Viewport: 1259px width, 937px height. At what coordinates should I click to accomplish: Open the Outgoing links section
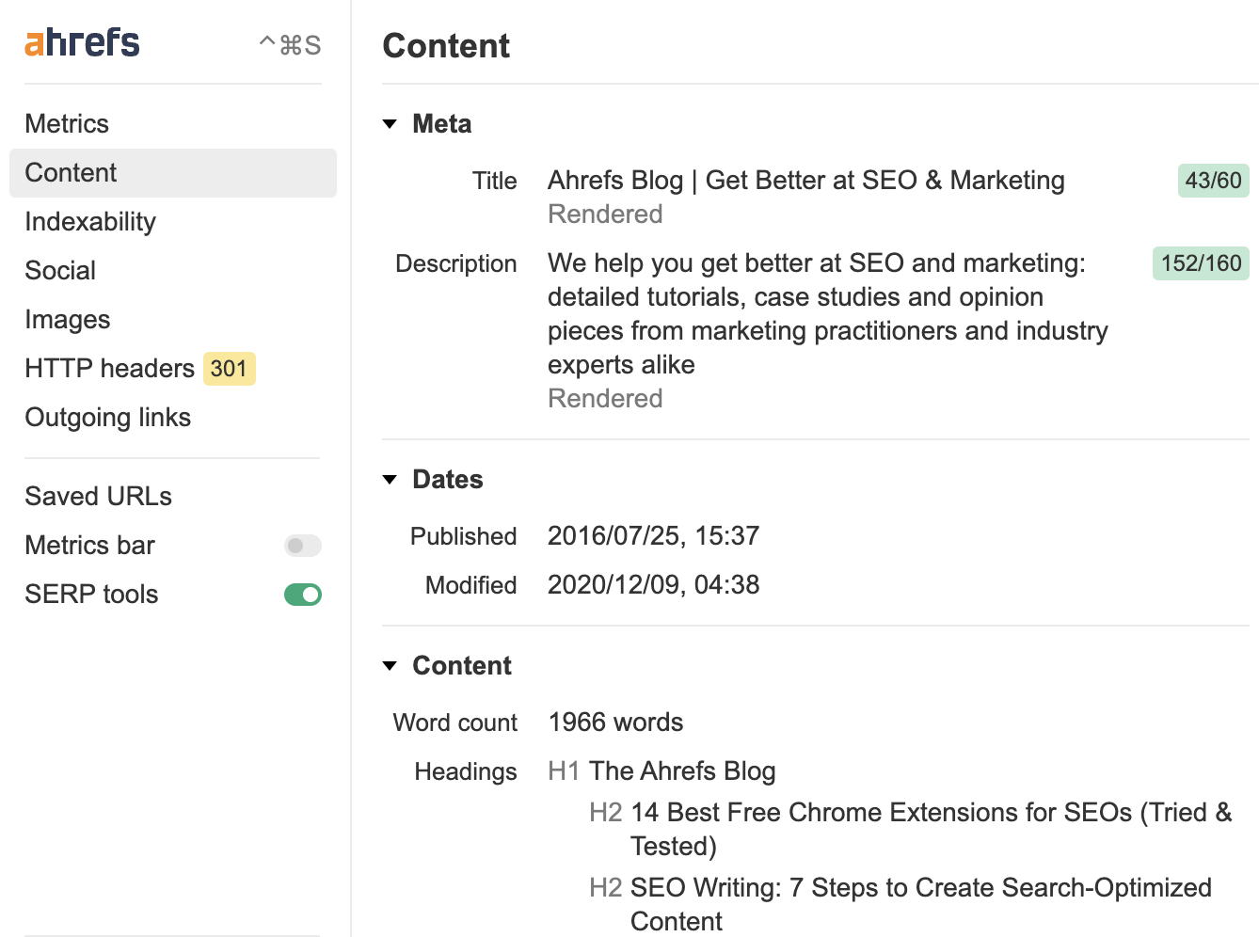[107, 418]
